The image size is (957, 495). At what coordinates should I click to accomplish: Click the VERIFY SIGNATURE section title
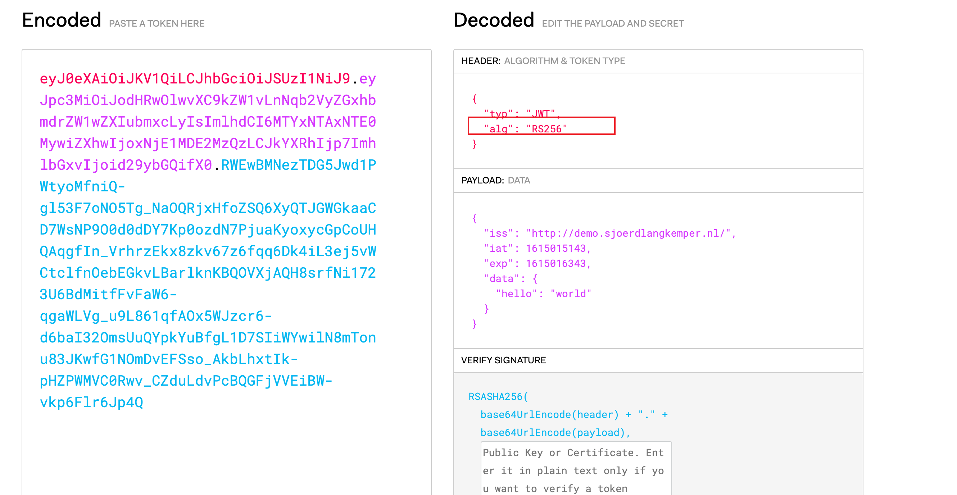point(503,360)
